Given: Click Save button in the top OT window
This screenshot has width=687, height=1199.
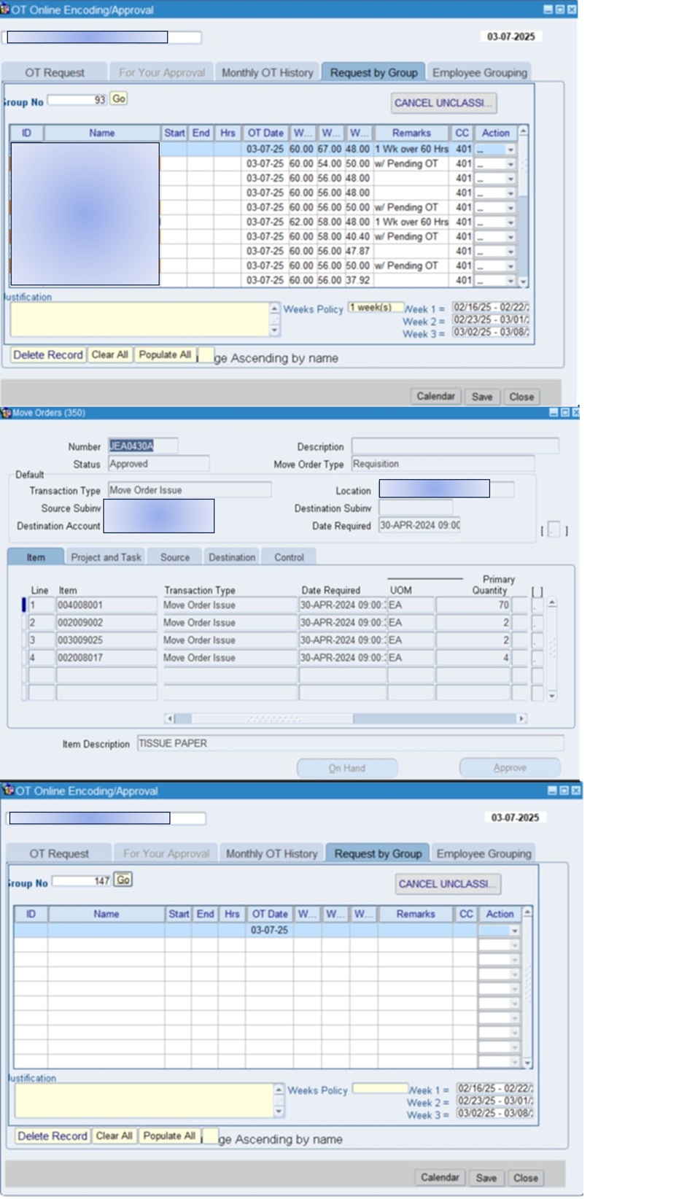Looking at the screenshot, I should pyautogui.click(x=482, y=396).
